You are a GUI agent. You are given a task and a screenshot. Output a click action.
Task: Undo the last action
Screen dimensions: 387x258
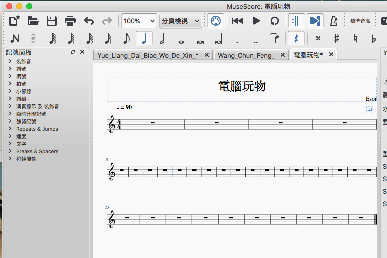tap(89, 21)
